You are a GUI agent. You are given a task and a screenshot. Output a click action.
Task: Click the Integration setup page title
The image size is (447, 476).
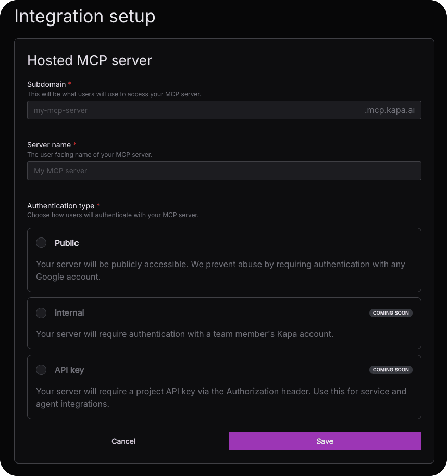point(85,16)
